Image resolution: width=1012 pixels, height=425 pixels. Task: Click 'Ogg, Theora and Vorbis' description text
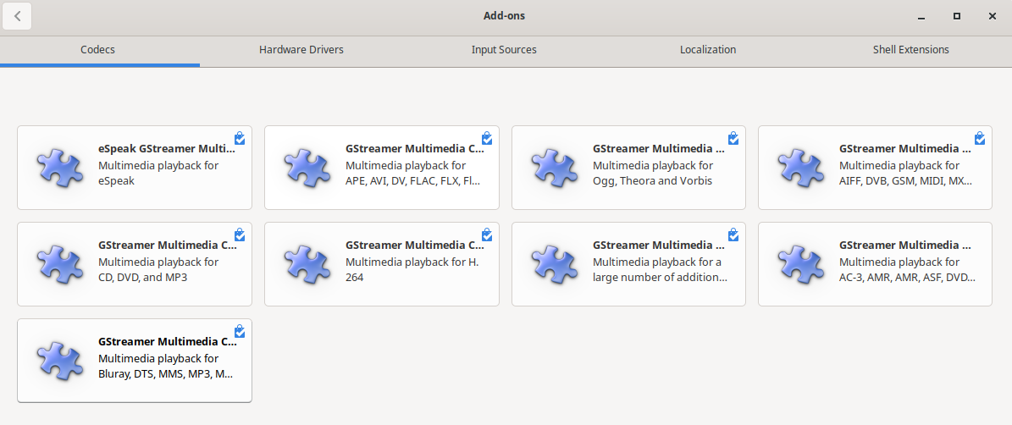pyautogui.click(x=653, y=181)
